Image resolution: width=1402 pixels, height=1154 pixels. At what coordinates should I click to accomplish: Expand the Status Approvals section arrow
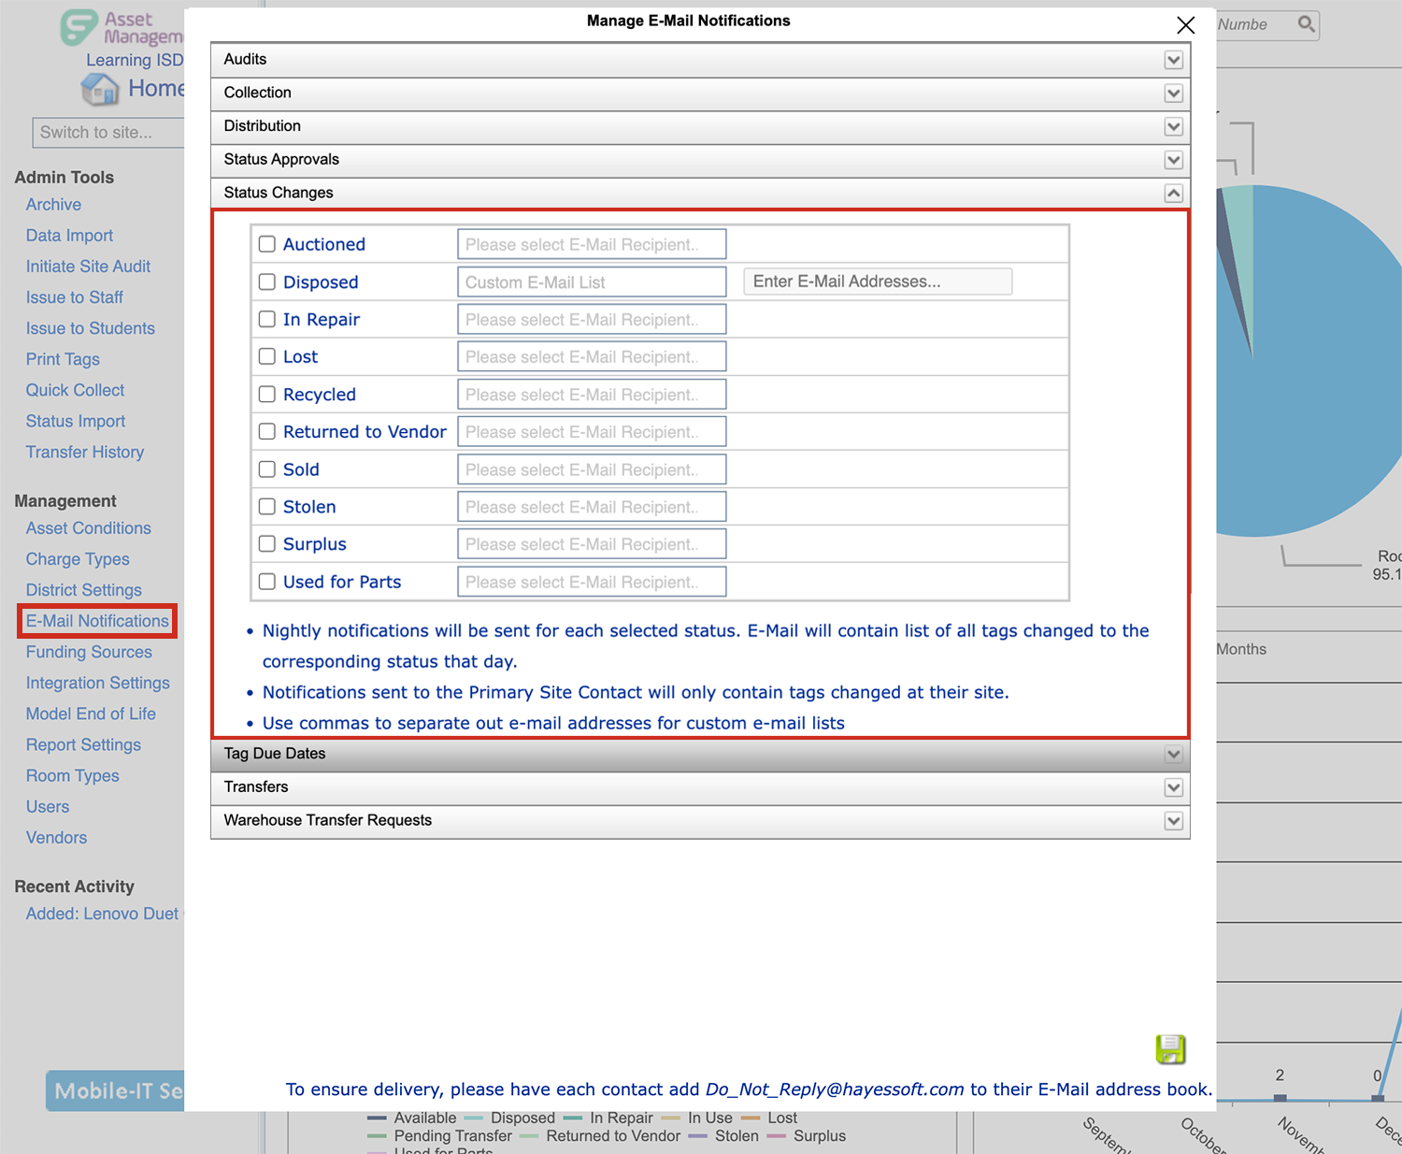pos(1174,160)
